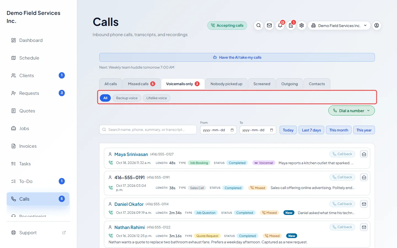Image resolution: width=397 pixels, height=248 pixels.
Task: Switch to Nobody picked up tab
Action: 226,84
